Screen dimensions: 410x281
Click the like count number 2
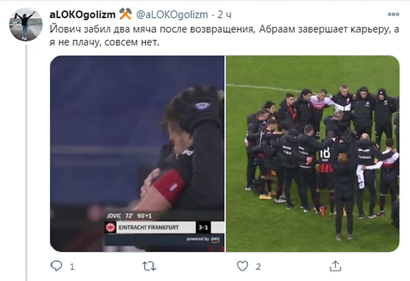pyautogui.click(x=258, y=267)
